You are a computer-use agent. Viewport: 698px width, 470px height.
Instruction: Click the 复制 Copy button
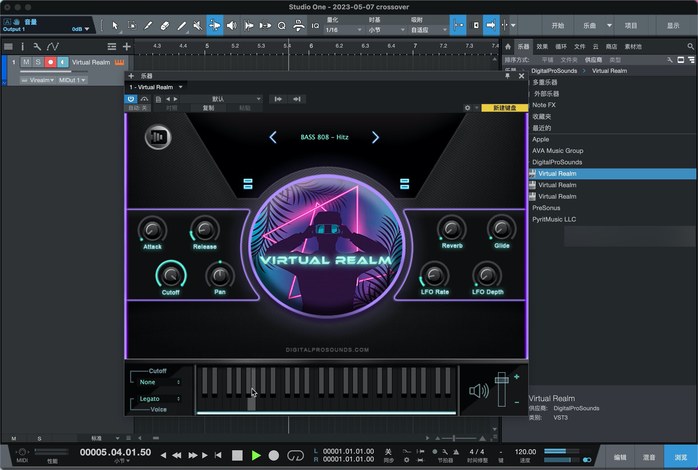(208, 108)
